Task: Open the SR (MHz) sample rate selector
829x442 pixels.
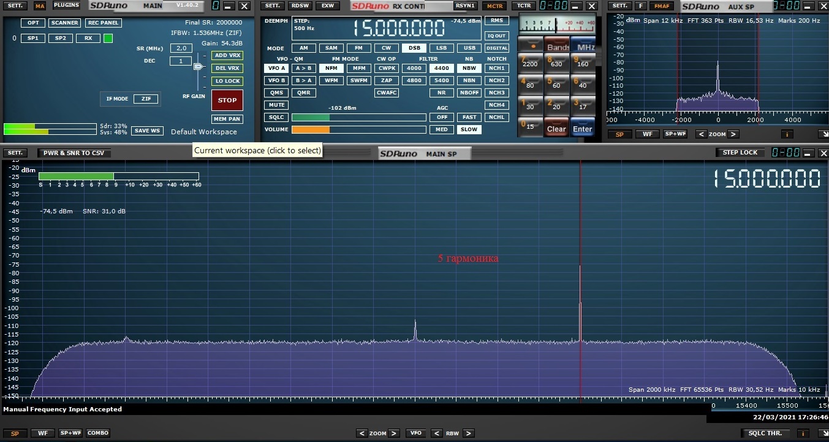Action: (181, 48)
